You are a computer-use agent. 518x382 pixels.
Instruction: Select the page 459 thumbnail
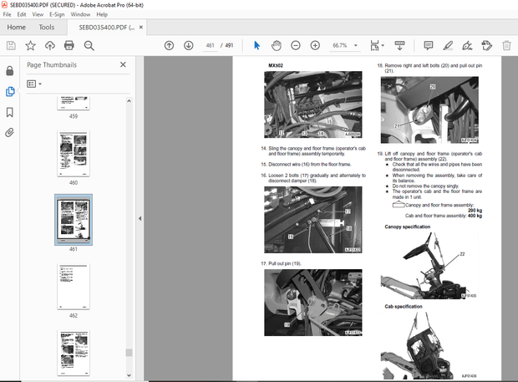coord(74,104)
